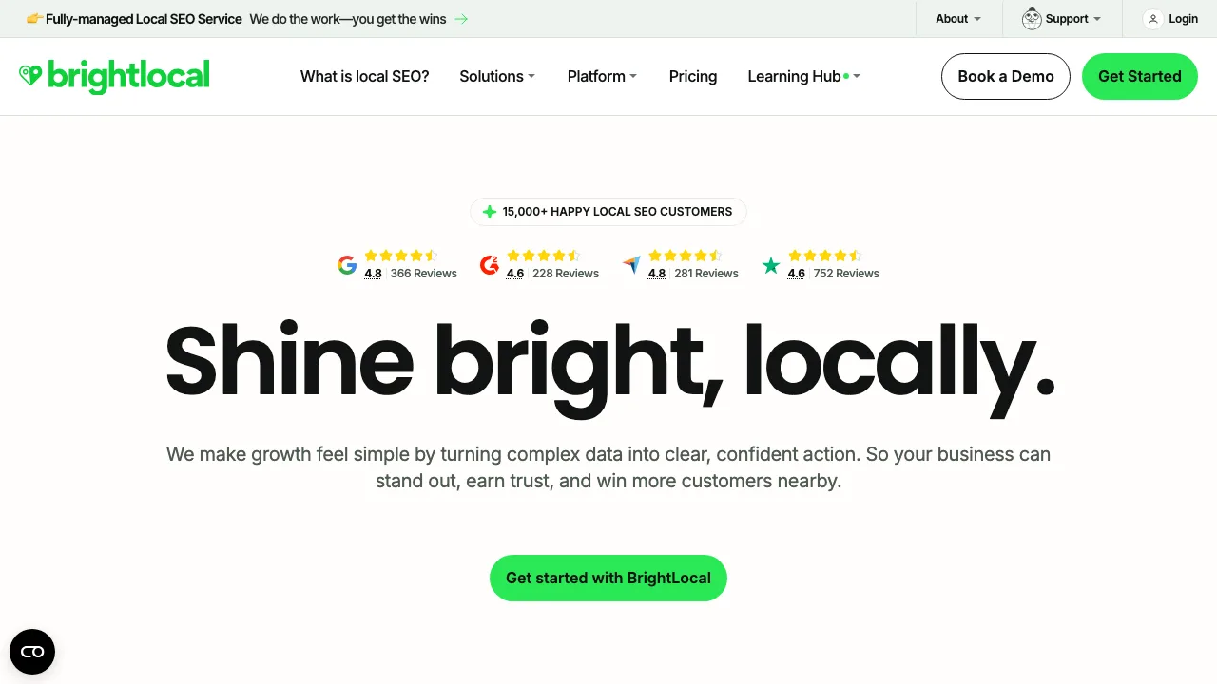Click the 752 Reviews Trustpilot rating
Image resolution: width=1217 pixels, height=684 pixels.
click(x=846, y=274)
